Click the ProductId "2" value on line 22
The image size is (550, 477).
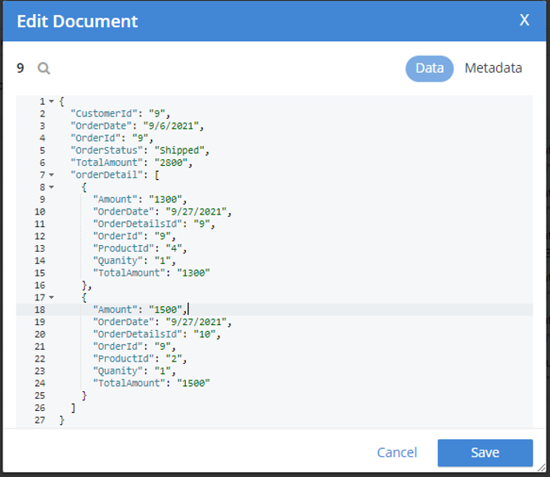177,359
